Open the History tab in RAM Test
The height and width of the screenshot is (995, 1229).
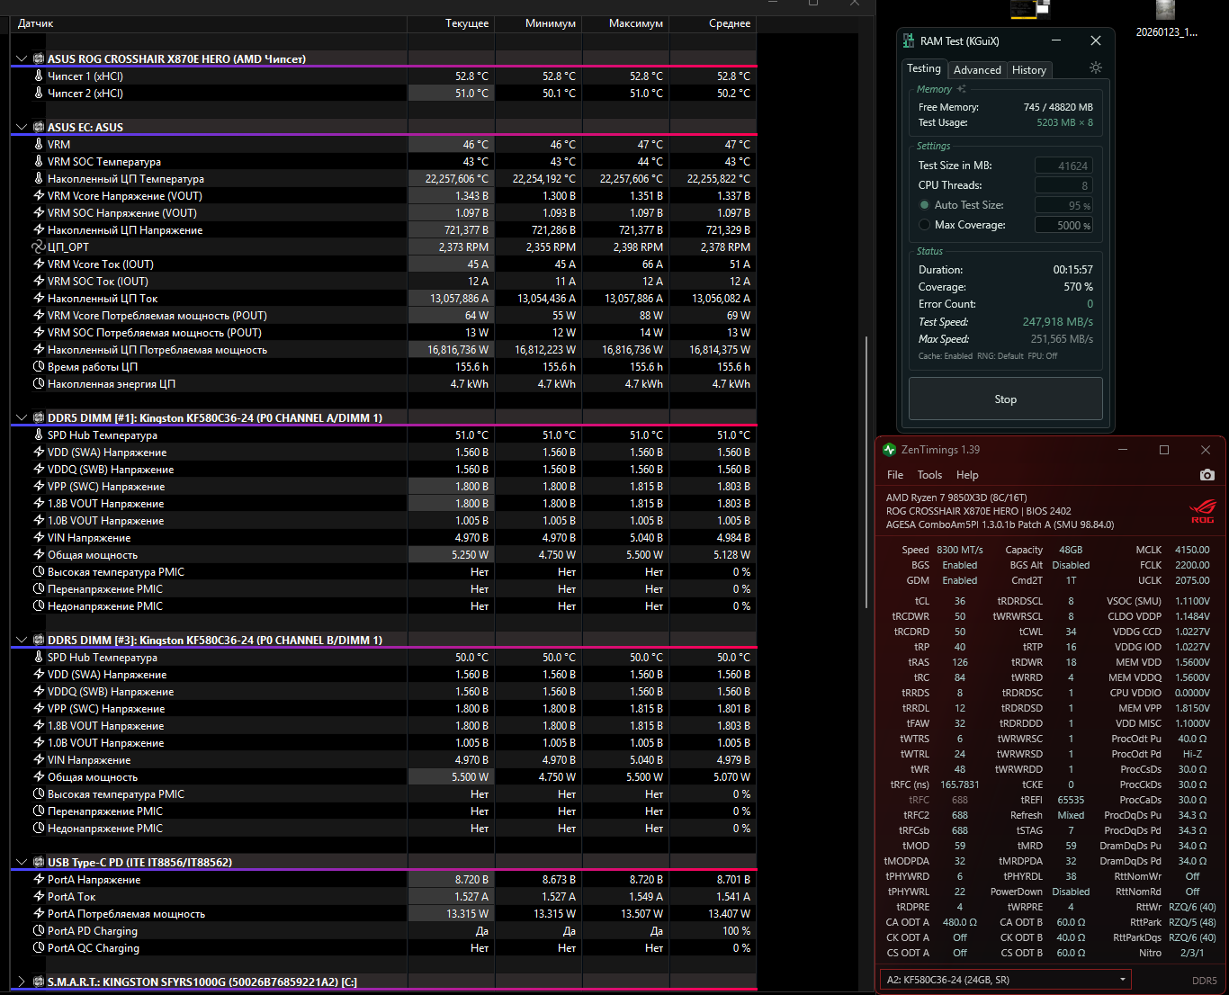click(x=1029, y=69)
